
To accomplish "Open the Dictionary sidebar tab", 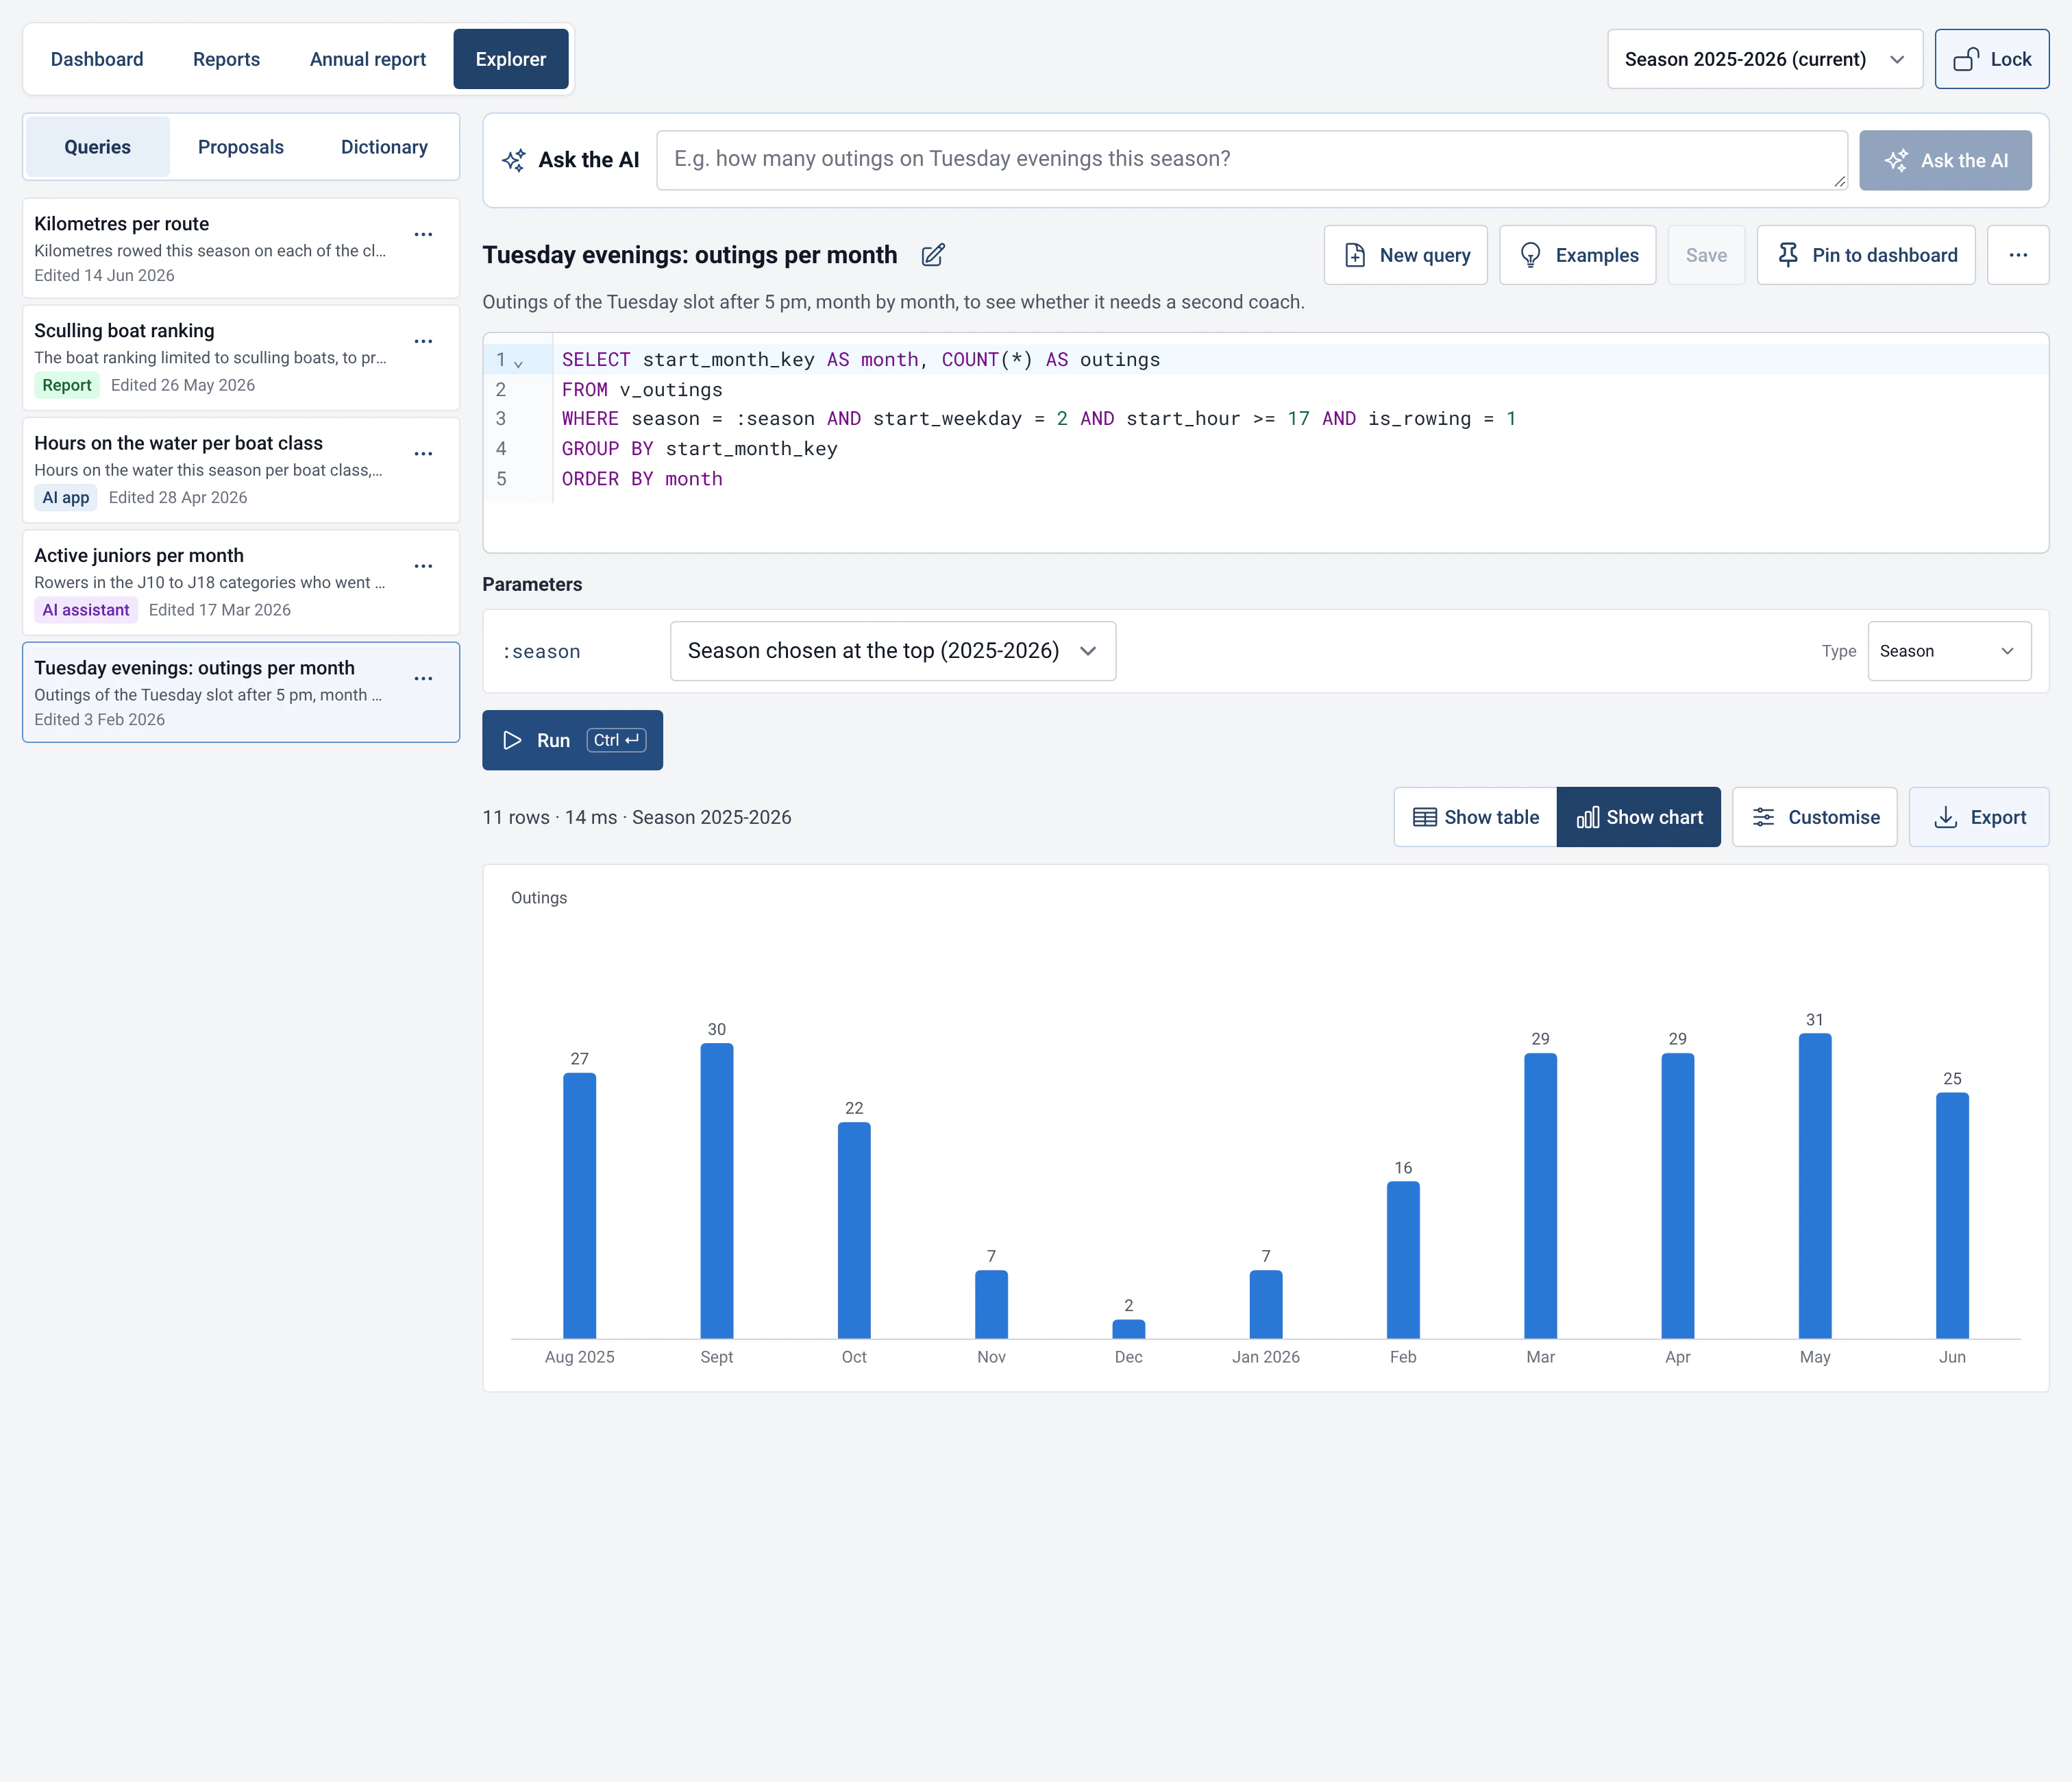I will tap(385, 147).
